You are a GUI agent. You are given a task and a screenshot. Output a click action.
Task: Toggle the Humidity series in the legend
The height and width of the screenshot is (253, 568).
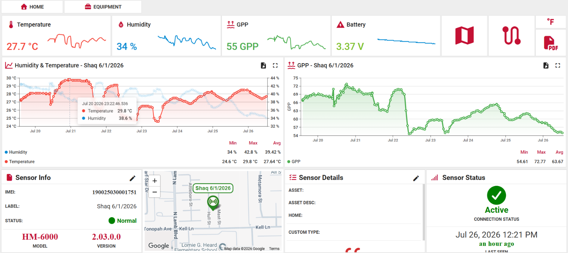tap(16, 152)
